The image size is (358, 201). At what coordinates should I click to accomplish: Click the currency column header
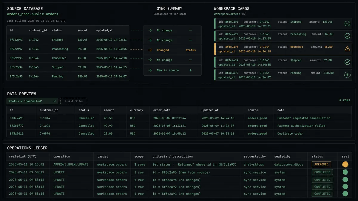point(136,110)
